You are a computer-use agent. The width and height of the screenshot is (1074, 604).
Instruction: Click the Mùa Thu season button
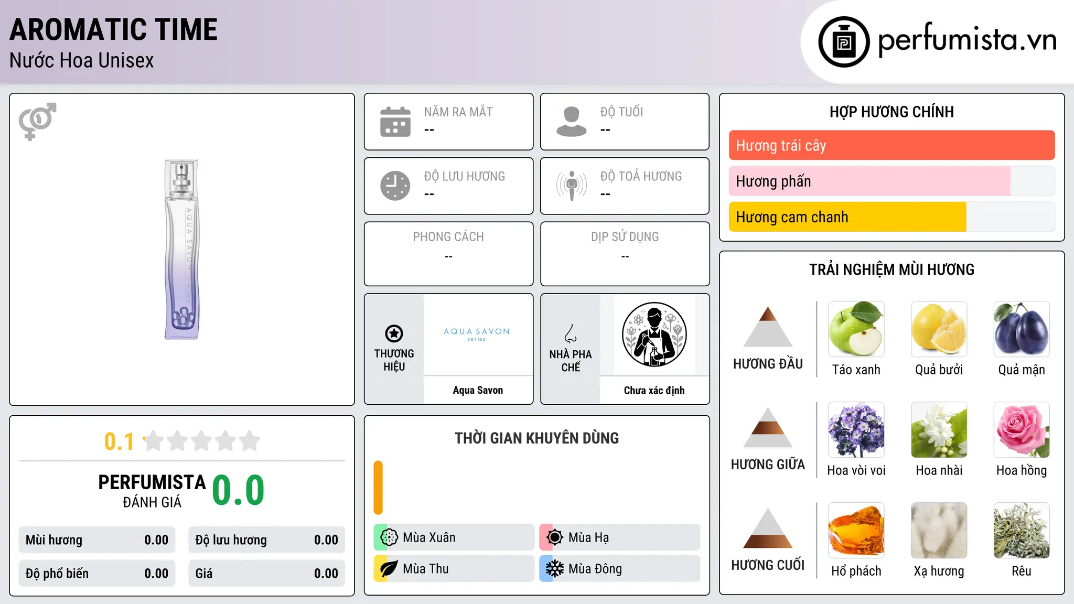pos(454,569)
